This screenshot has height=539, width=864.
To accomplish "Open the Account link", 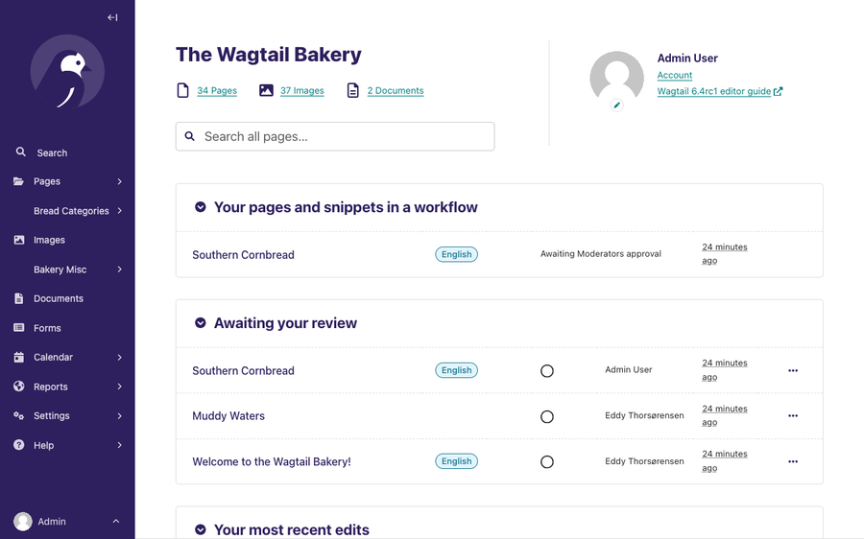I will pyautogui.click(x=675, y=75).
